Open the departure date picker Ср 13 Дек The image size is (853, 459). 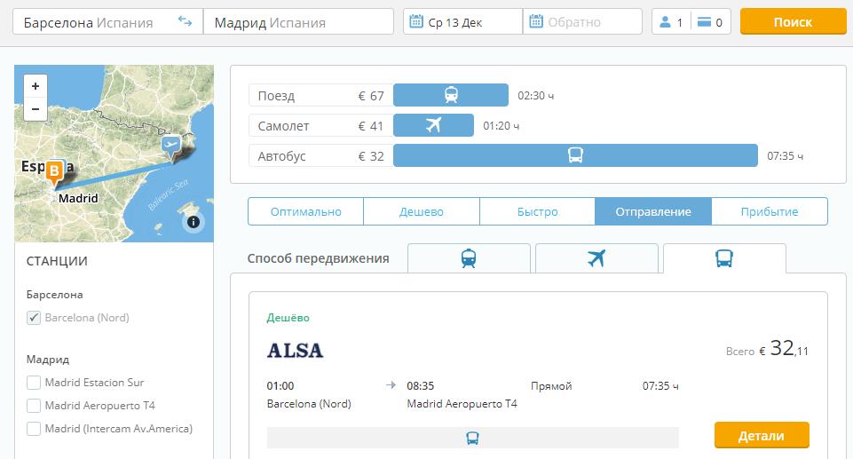pos(462,22)
